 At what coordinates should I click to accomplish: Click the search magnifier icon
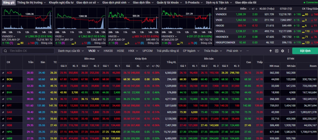pyautogui.click(x=5, y=51)
